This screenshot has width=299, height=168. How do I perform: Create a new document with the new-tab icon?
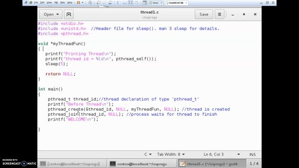pos(69,14)
